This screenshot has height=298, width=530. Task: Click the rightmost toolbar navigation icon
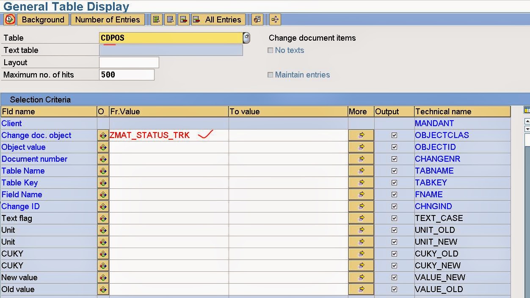pyautogui.click(x=274, y=19)
